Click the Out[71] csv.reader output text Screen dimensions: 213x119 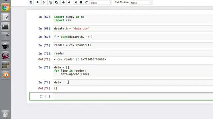click(x=80, y=59)
